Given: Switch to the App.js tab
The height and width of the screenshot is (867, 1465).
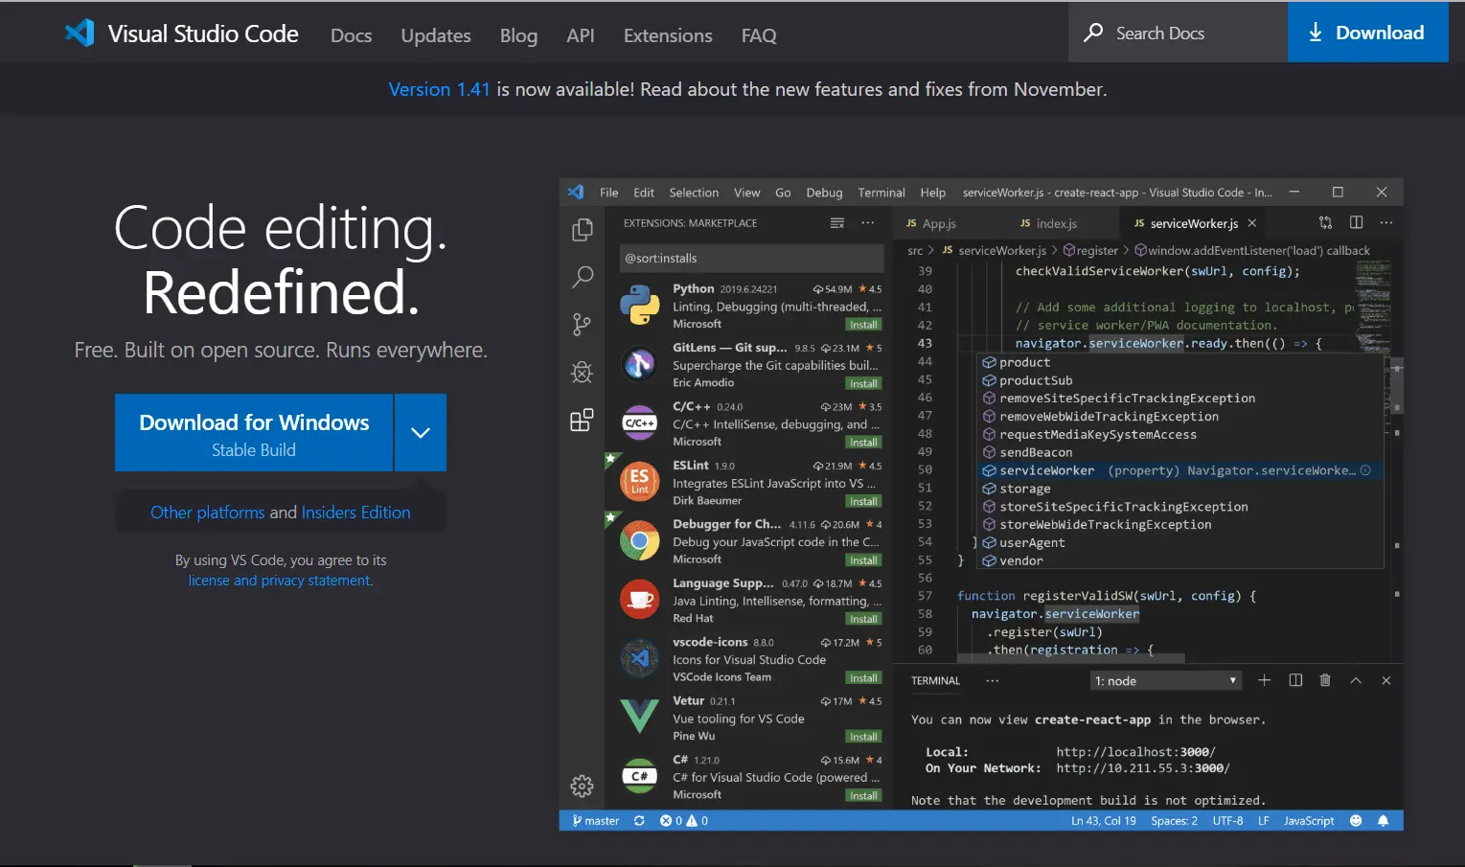Looking at the screenshot, I should click(x=938, y=223).
